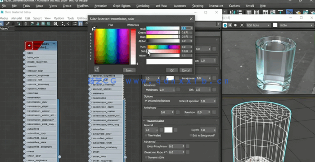The image size is (315, 162).
Task: Click the map button beside Anisotropy value
Action: pos(178,112)
